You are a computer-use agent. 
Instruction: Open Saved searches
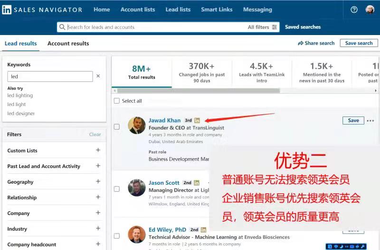pos(303,27)
